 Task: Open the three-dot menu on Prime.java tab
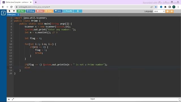click(18, 14)
